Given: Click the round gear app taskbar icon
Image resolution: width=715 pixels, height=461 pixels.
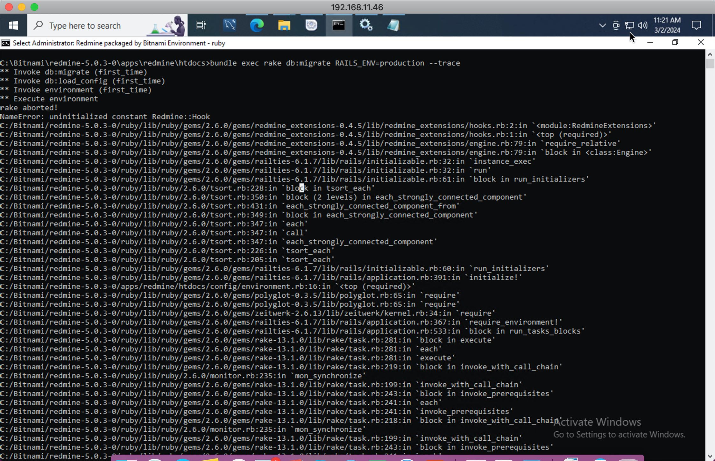Looking at the screenshot, I should (311, 25).
